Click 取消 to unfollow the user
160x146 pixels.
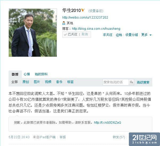pos(85,34)
